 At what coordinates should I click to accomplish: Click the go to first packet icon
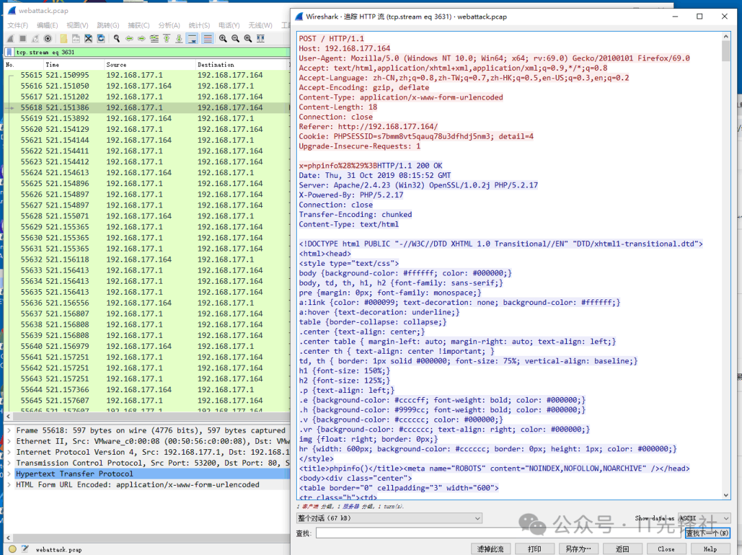tap(167, 38)
